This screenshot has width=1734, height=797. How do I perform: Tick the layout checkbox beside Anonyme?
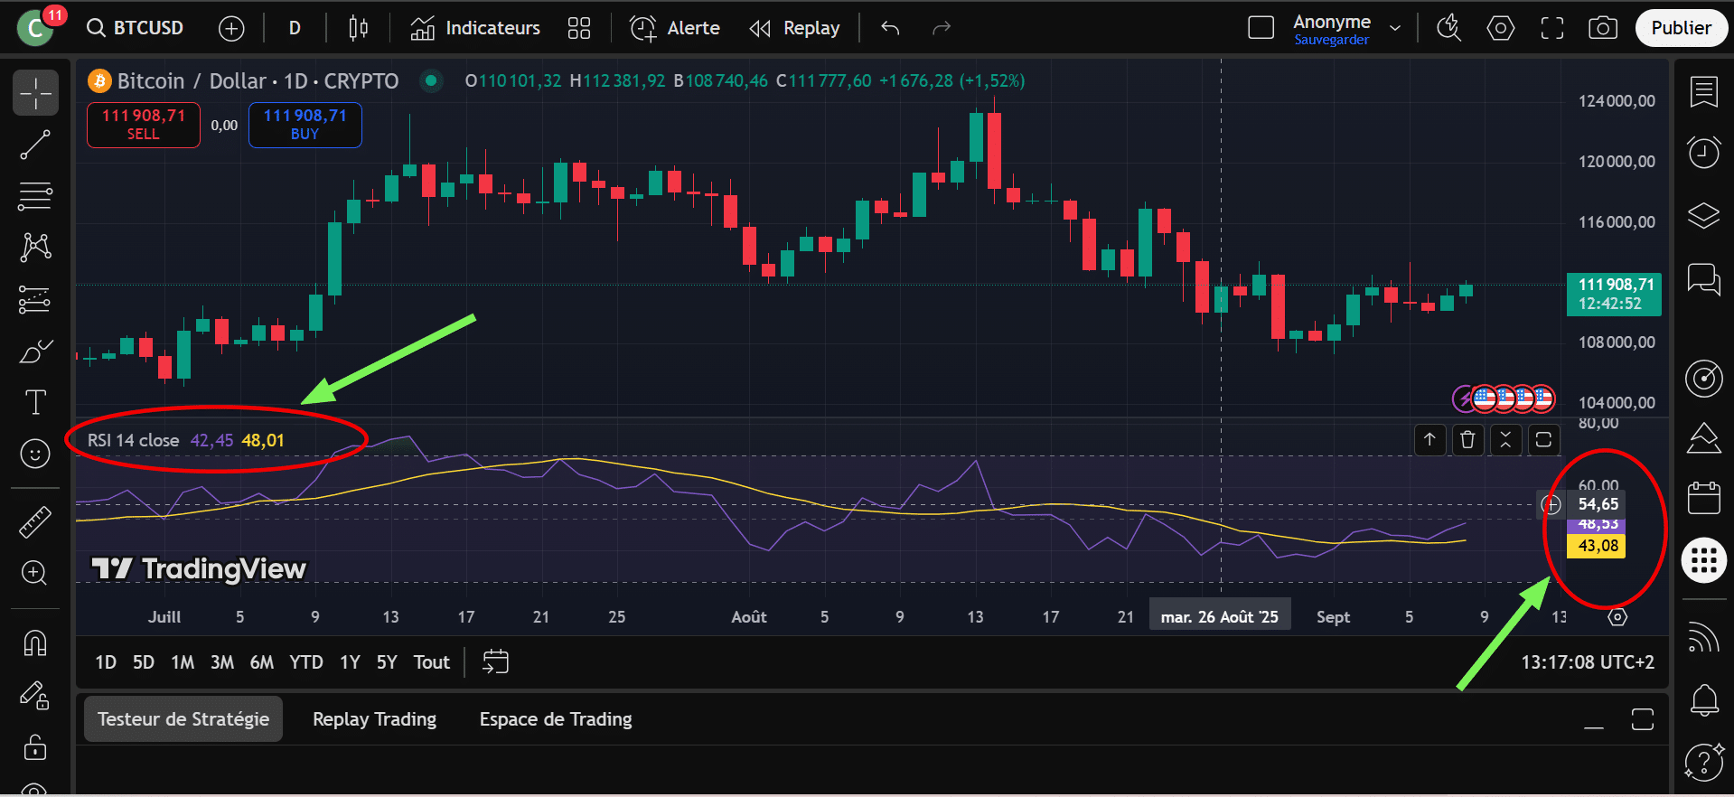point(1261,28)
